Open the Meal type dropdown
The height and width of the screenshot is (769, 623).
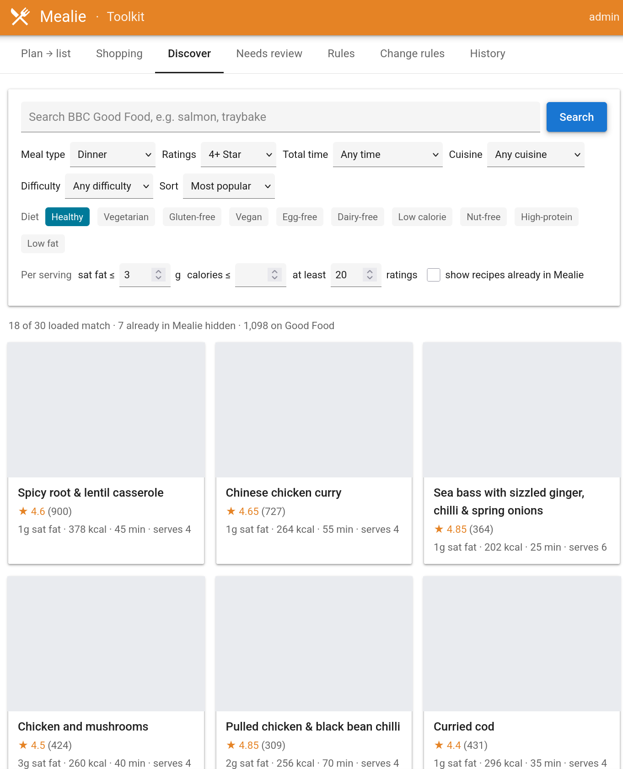113,155
